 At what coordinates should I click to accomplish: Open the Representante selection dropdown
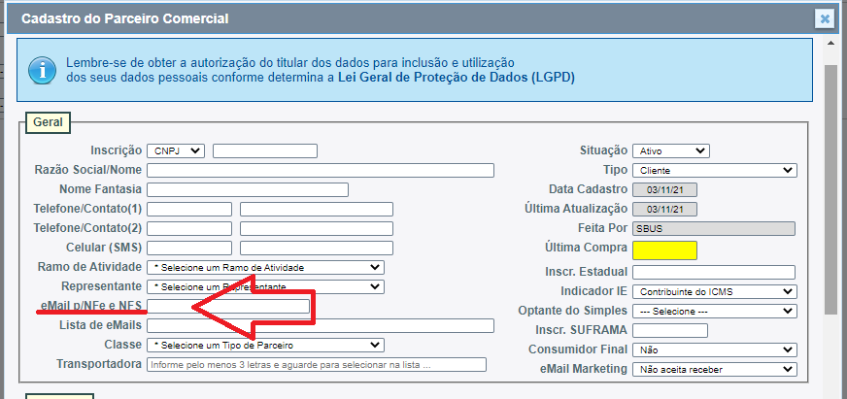click(265, 286)
